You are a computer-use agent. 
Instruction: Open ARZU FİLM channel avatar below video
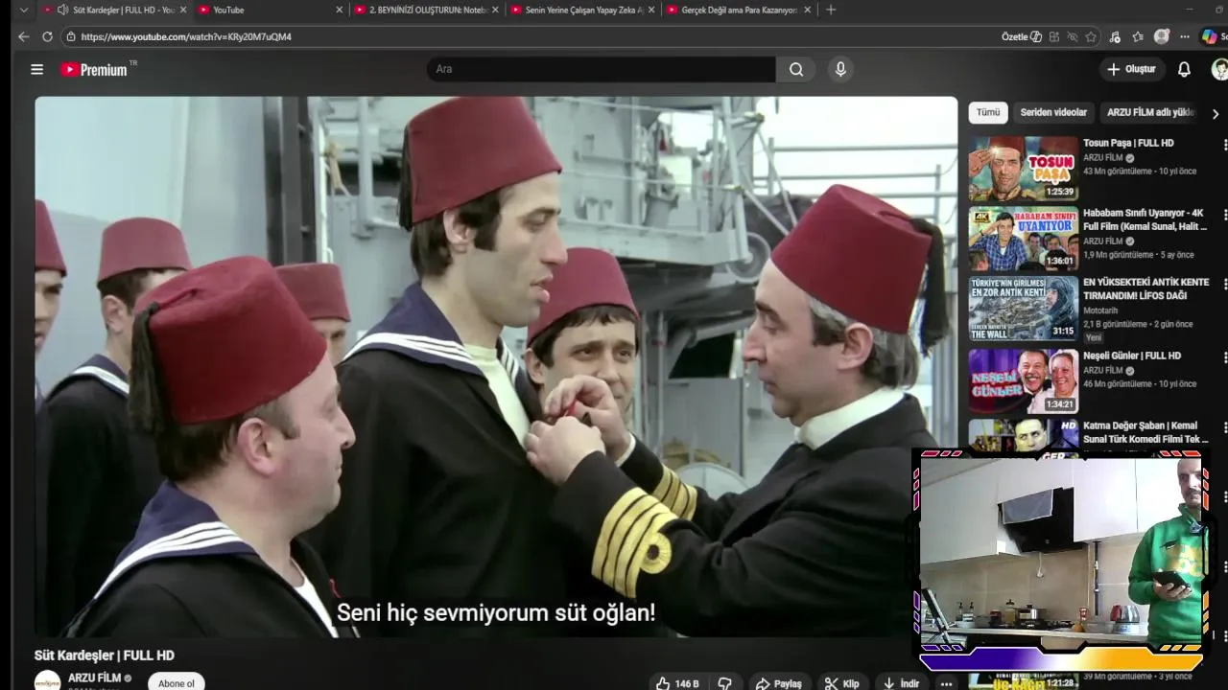pos(47,681)
